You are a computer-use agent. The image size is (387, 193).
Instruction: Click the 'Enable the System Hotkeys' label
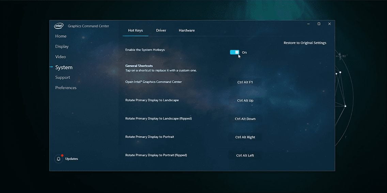(x=145, y=50)
